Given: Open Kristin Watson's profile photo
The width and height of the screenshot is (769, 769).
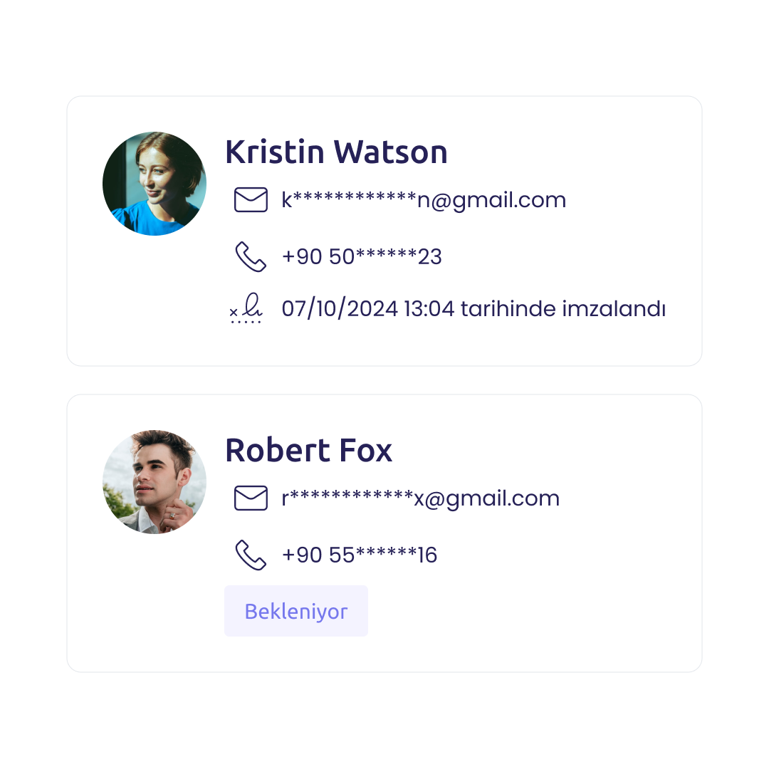Looking at the screenshot, I should pos(155,184).
